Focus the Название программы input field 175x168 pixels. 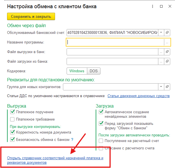115,42
